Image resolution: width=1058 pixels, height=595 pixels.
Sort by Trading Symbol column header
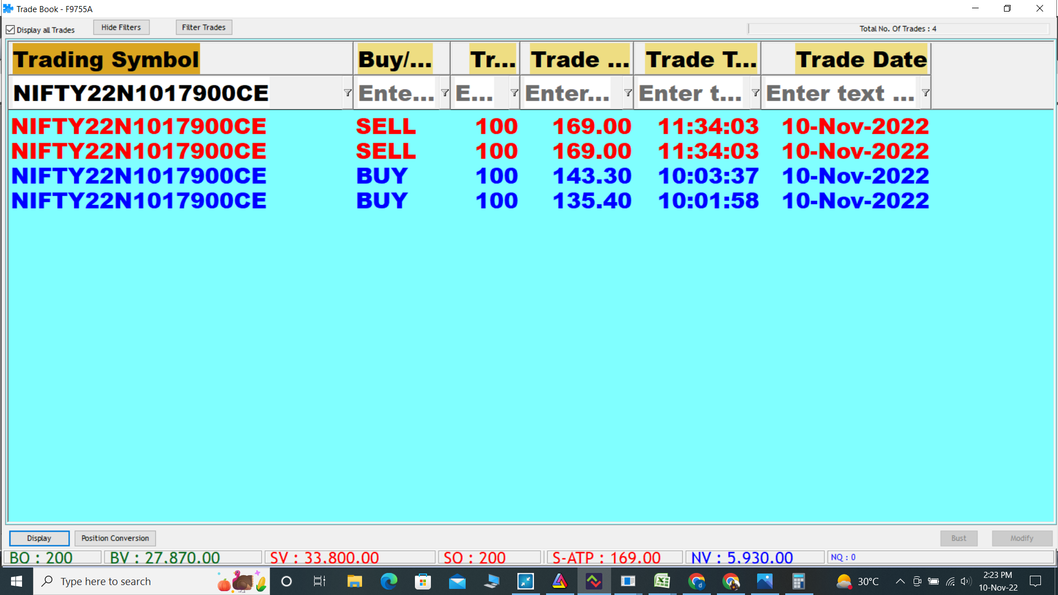(181, 59)
